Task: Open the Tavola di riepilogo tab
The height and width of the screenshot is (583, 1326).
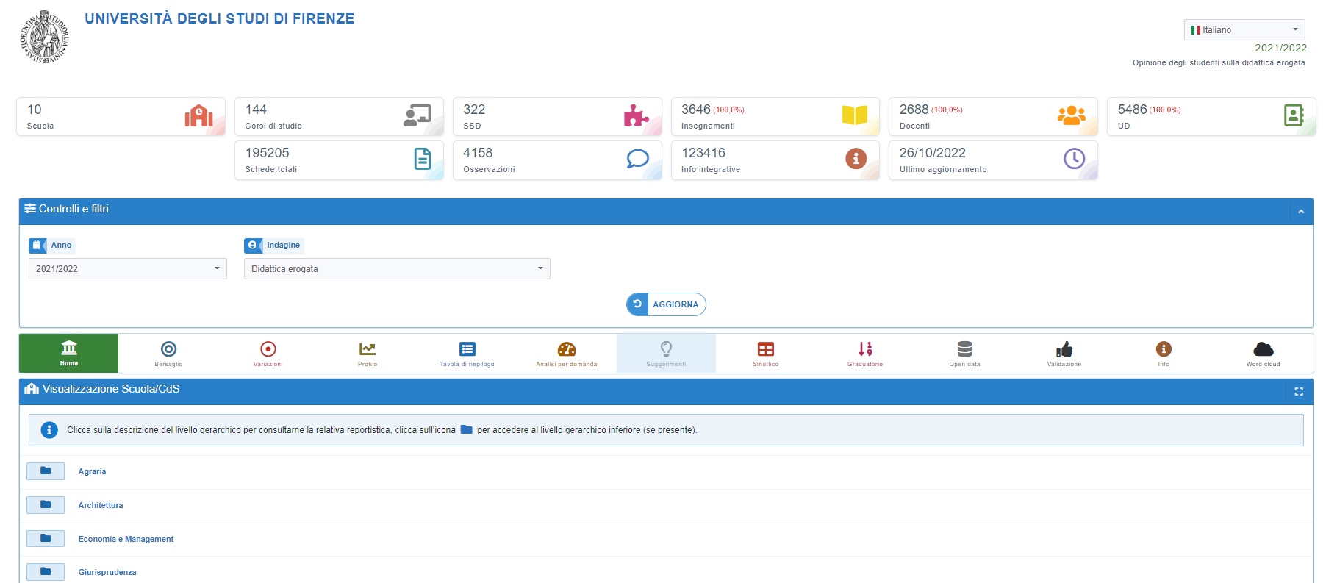Action: 467,354
